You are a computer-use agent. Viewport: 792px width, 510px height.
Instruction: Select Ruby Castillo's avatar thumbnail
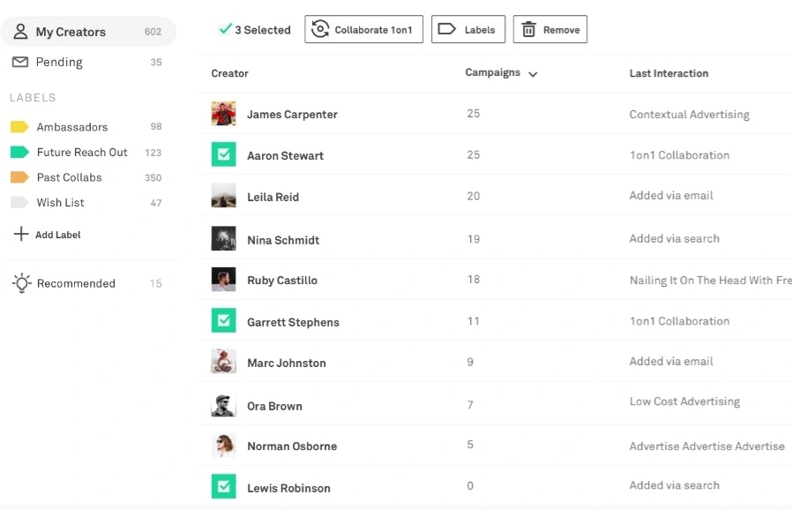tap(224, 280)
